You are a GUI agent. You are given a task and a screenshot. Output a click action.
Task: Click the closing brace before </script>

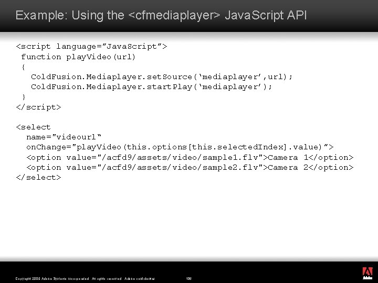(24, 97)
